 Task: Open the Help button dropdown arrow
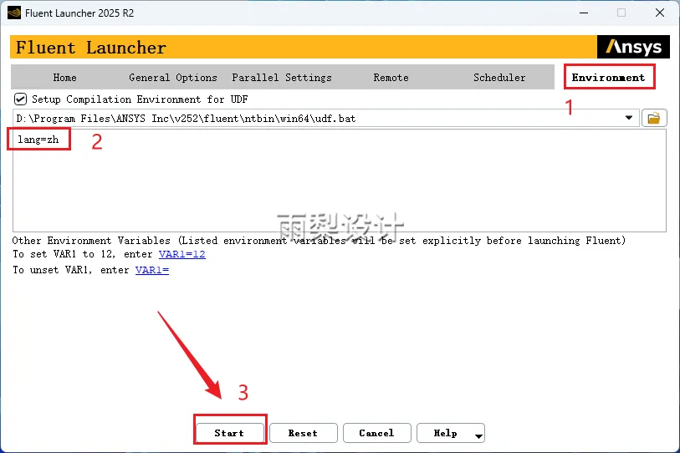click(x=478, y=435)
